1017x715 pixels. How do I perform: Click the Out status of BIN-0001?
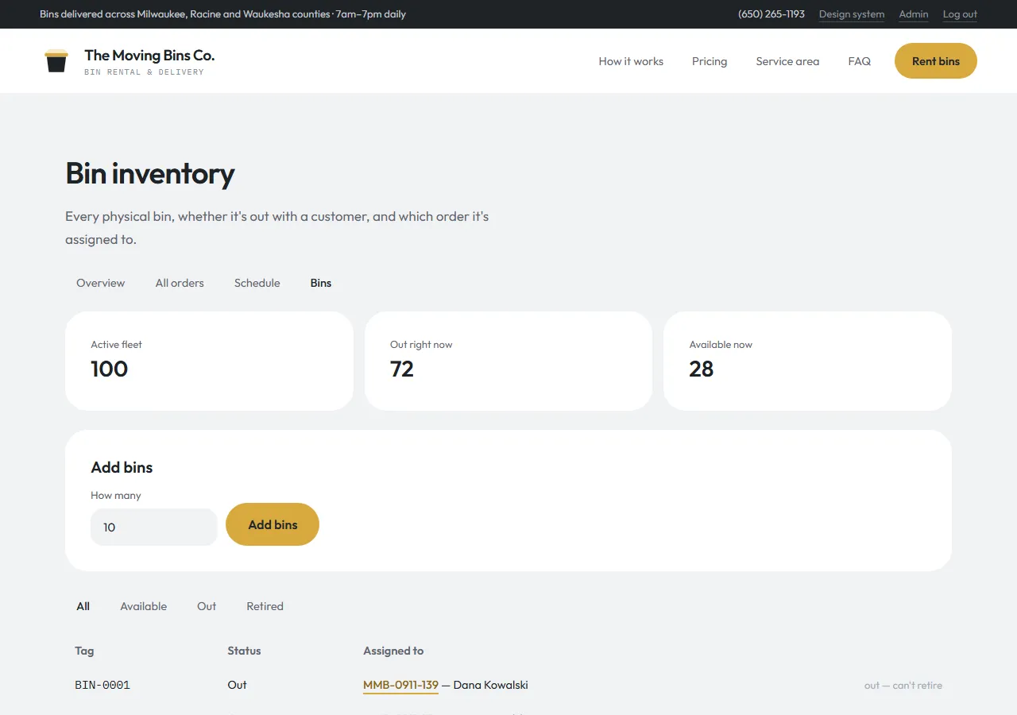pyautogui.click(x=237, y=685)
